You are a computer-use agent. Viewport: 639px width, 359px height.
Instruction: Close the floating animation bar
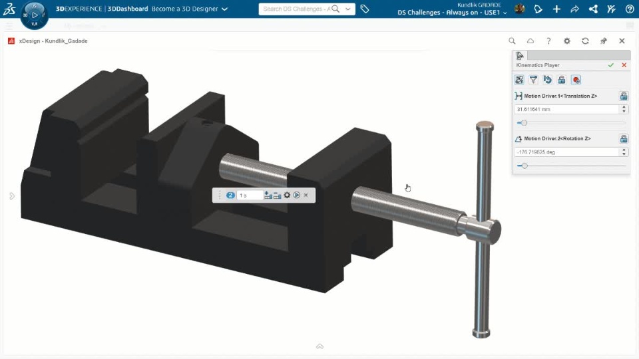[306, 195]
